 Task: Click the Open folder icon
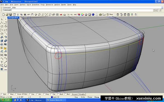pyautogui.click(x=7, y=15)
